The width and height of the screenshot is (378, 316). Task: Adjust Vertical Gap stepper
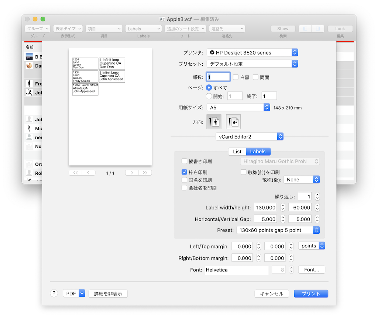tap(317, 219)
